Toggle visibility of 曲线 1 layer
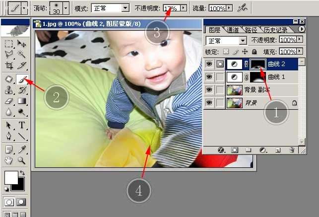Viewport: 319px width, 217px height. [x=209, y=76]
